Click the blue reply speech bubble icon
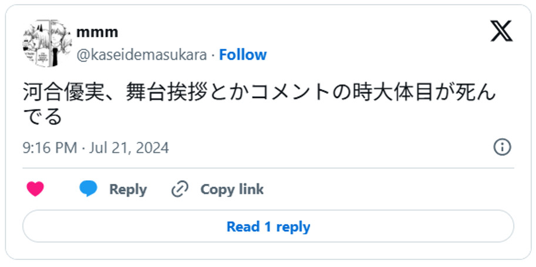The width and height of the screenshot is (536, 267). coord(88,189)
